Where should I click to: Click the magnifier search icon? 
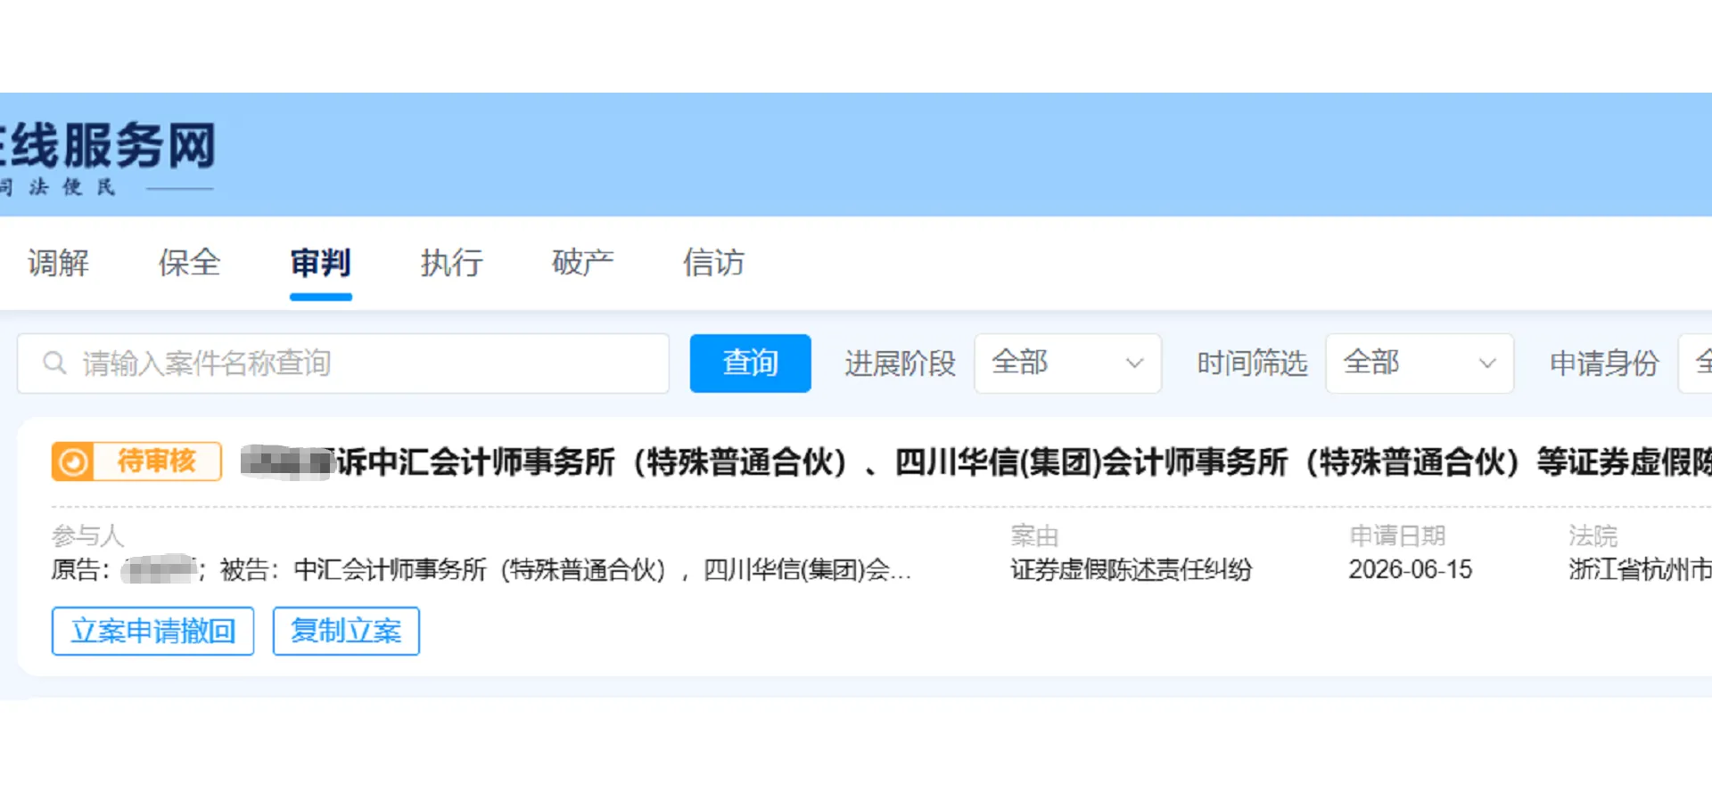(55, 363)
